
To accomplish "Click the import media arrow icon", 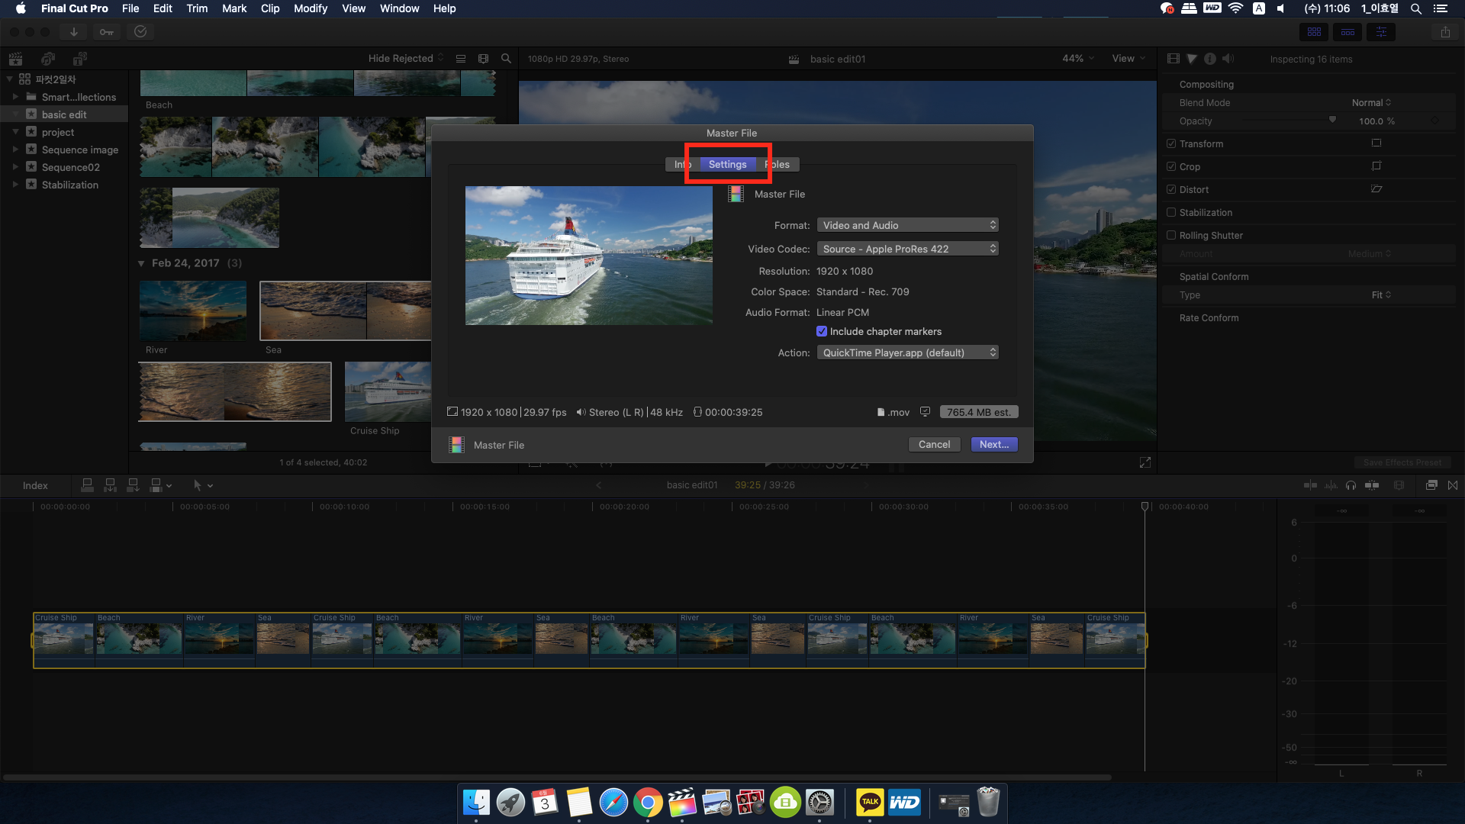I will (x=74, y=31).
